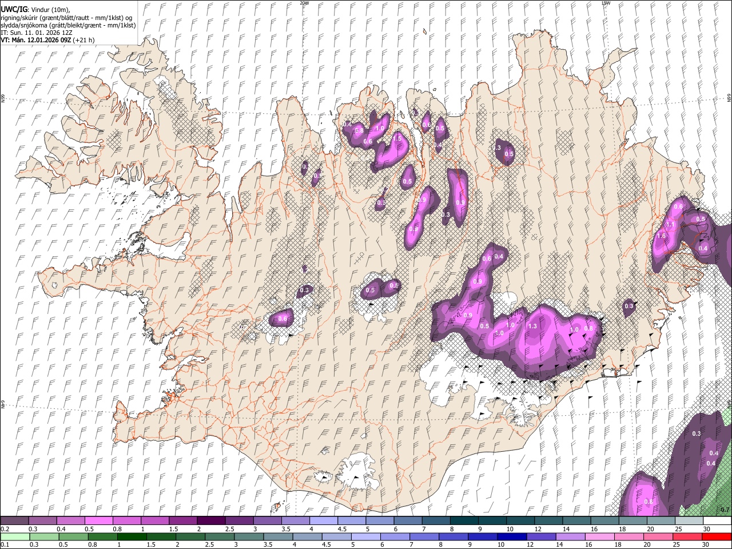Select upper legend swatch between 16 and 18
Screen dimensions: 732x549
click(x=604, y=521)
